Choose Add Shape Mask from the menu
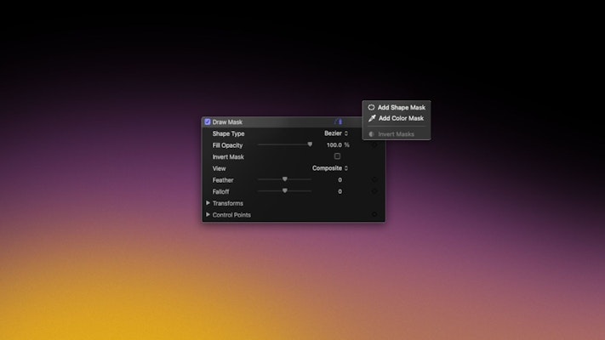Viewport: 605px width, 340px height. 401,107
